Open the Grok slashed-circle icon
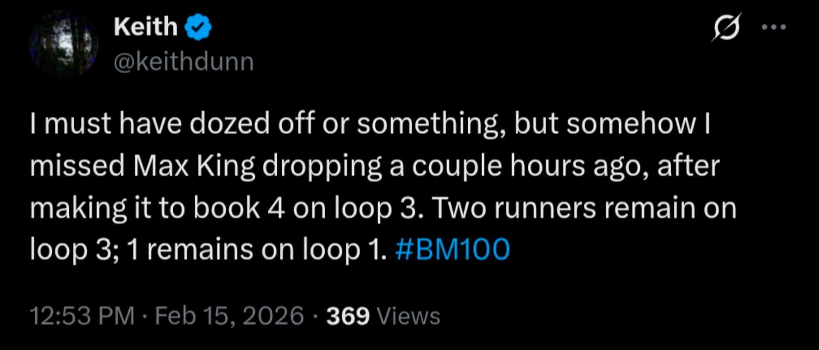 click(x=726, y=27)
